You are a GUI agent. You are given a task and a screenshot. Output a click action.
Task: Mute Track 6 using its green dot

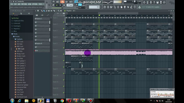pos(64,54)
